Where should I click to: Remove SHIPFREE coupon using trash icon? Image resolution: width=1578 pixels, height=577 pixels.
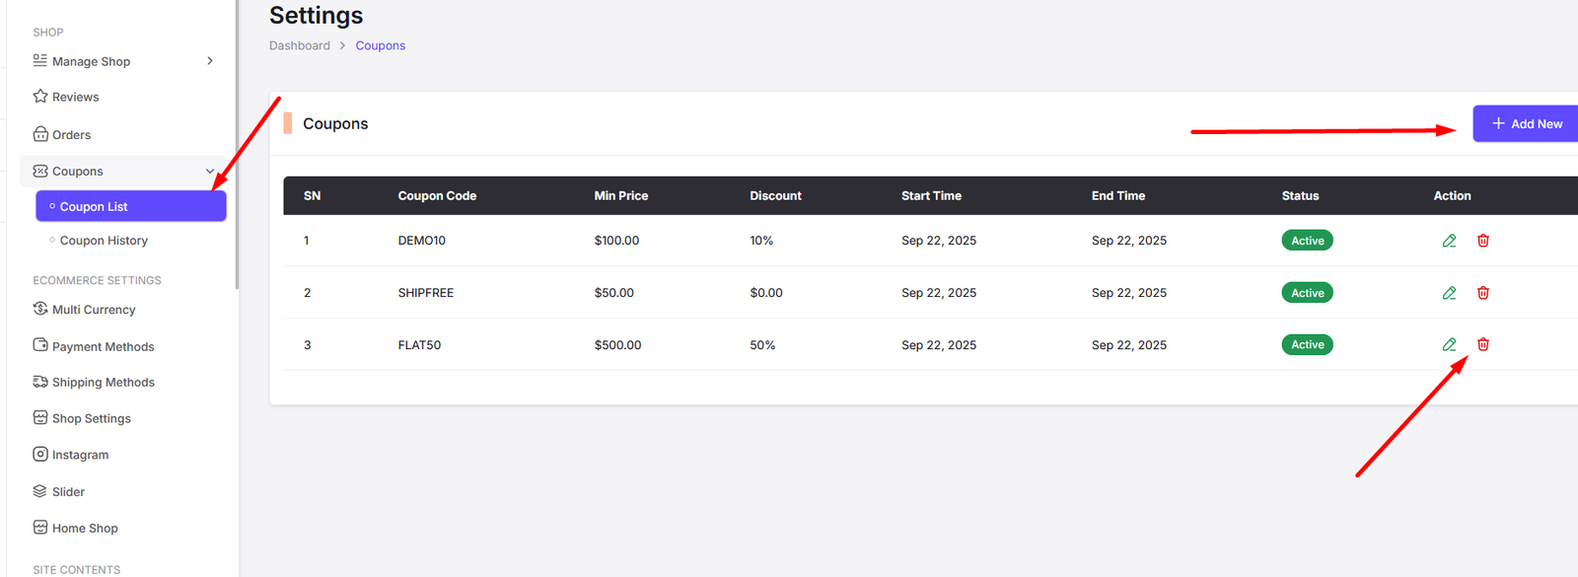pos(1482,293)
